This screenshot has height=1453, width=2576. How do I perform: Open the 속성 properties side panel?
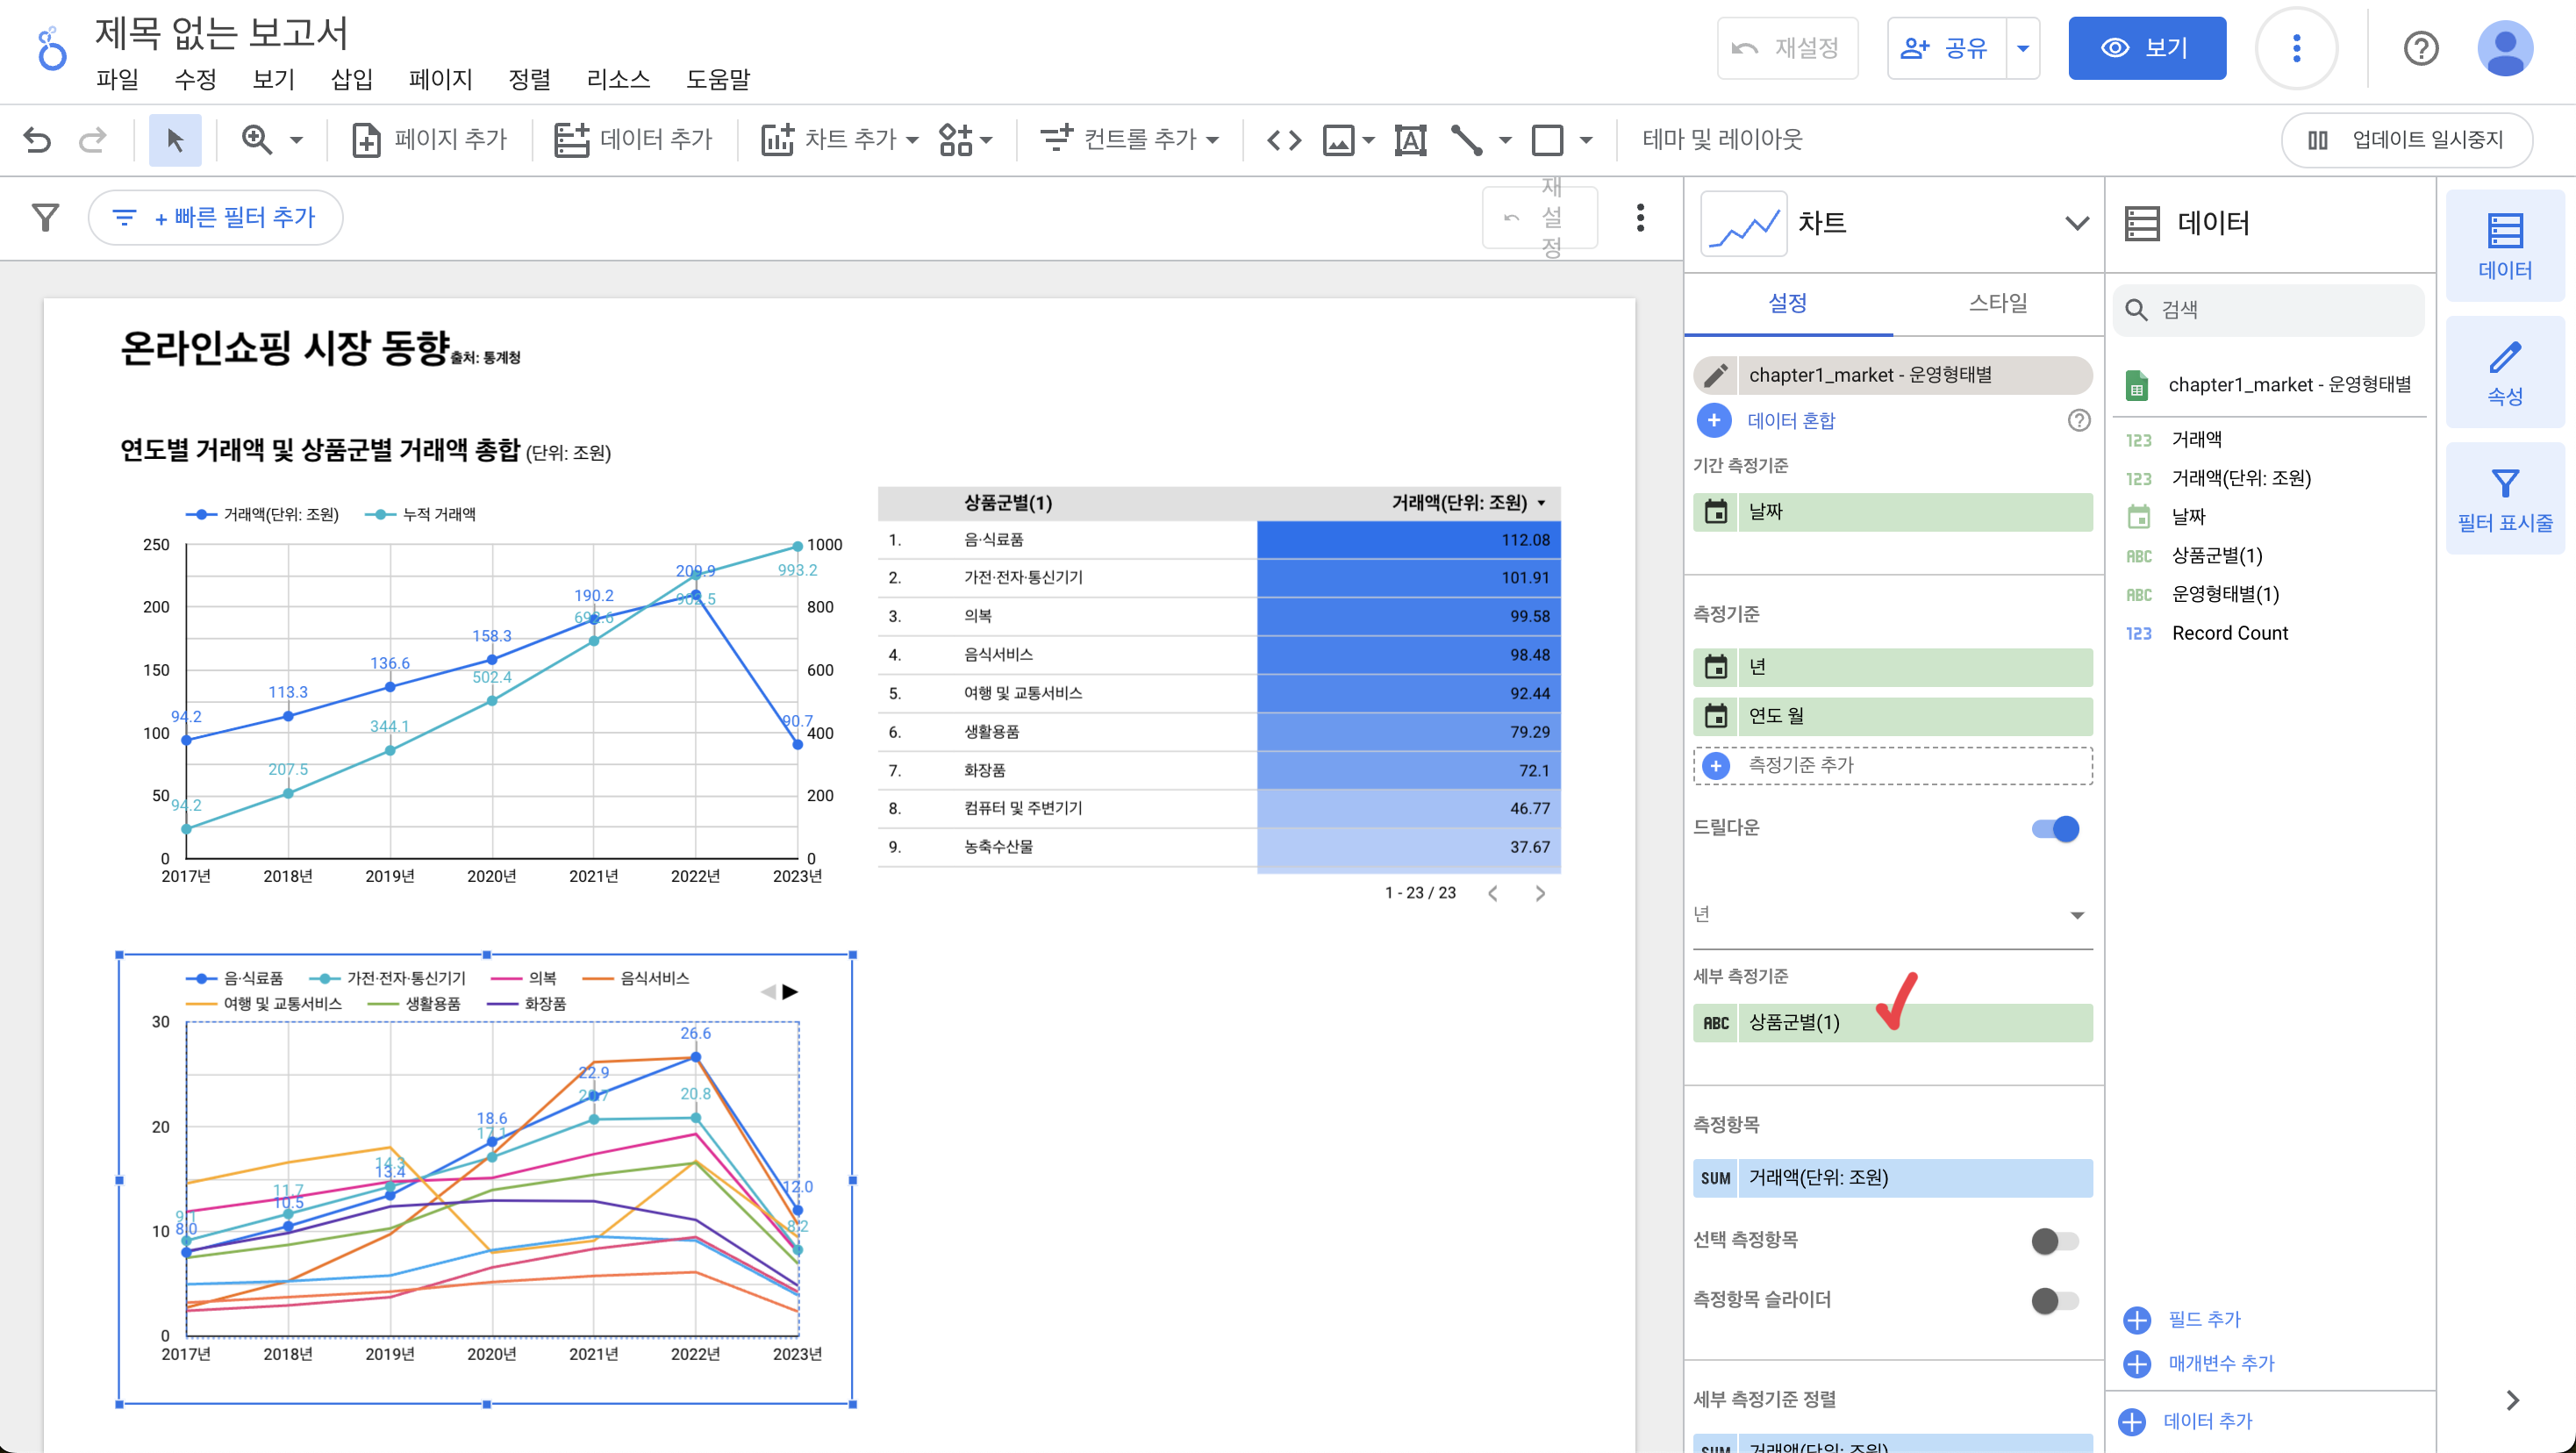pyautogui.click(x=2504, y=373)
